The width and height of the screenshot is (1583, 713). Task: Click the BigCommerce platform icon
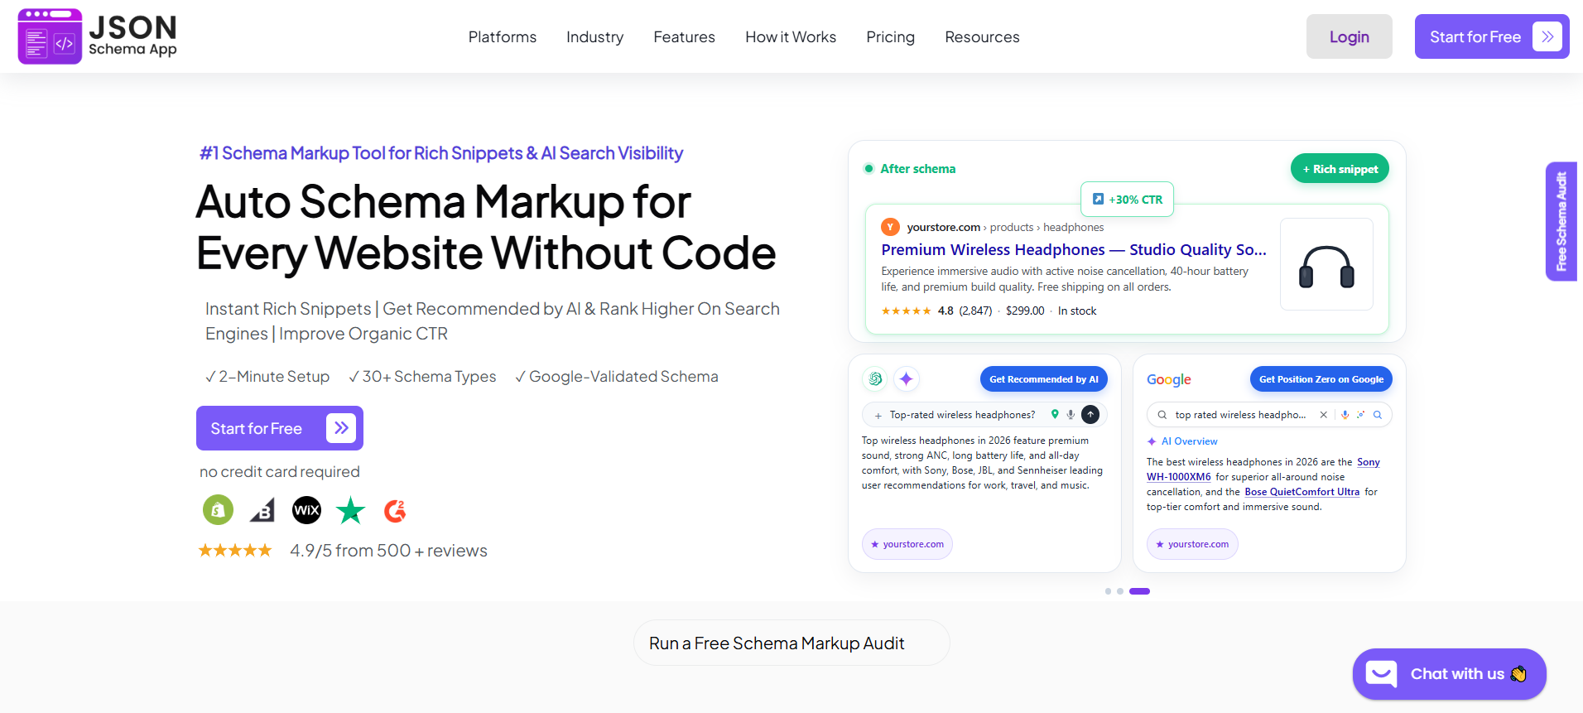pos(262,510)
